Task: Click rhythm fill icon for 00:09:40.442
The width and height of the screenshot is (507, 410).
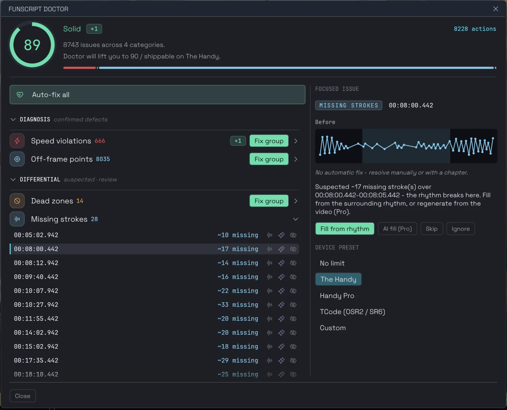Action: [x=270, y=277]
